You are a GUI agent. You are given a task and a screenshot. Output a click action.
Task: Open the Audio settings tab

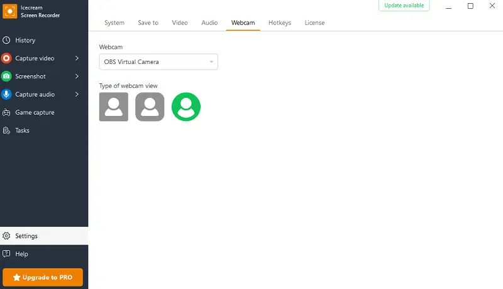point(209,23)
